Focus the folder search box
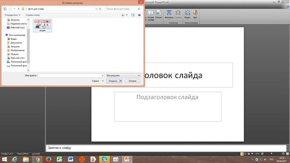 click(123, 9)
